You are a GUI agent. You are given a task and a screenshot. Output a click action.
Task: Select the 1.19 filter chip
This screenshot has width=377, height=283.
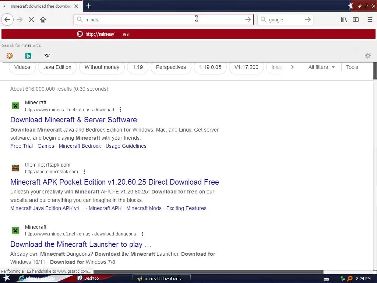(138, 67)
